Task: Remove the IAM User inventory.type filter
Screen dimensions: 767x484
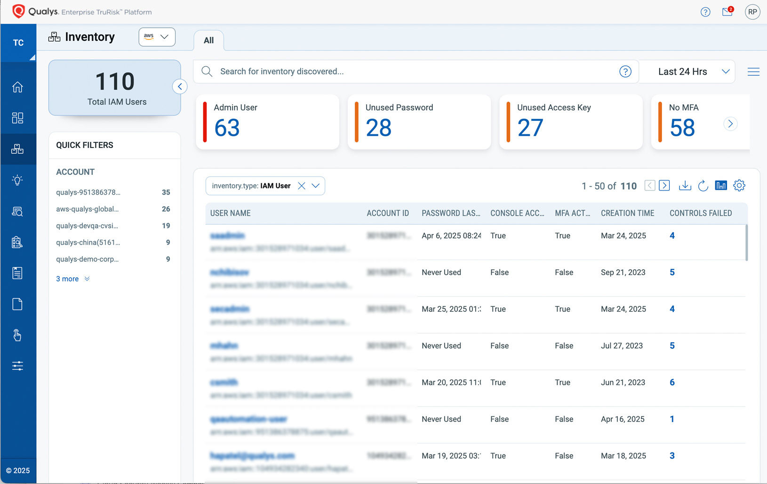Action: [x=302, y=186]
